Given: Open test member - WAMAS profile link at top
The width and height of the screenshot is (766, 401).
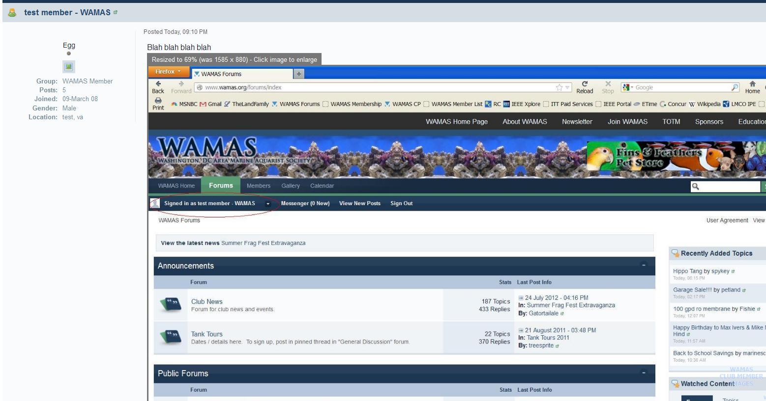Looking at the screenshot, I should click(x=67, y=12).
